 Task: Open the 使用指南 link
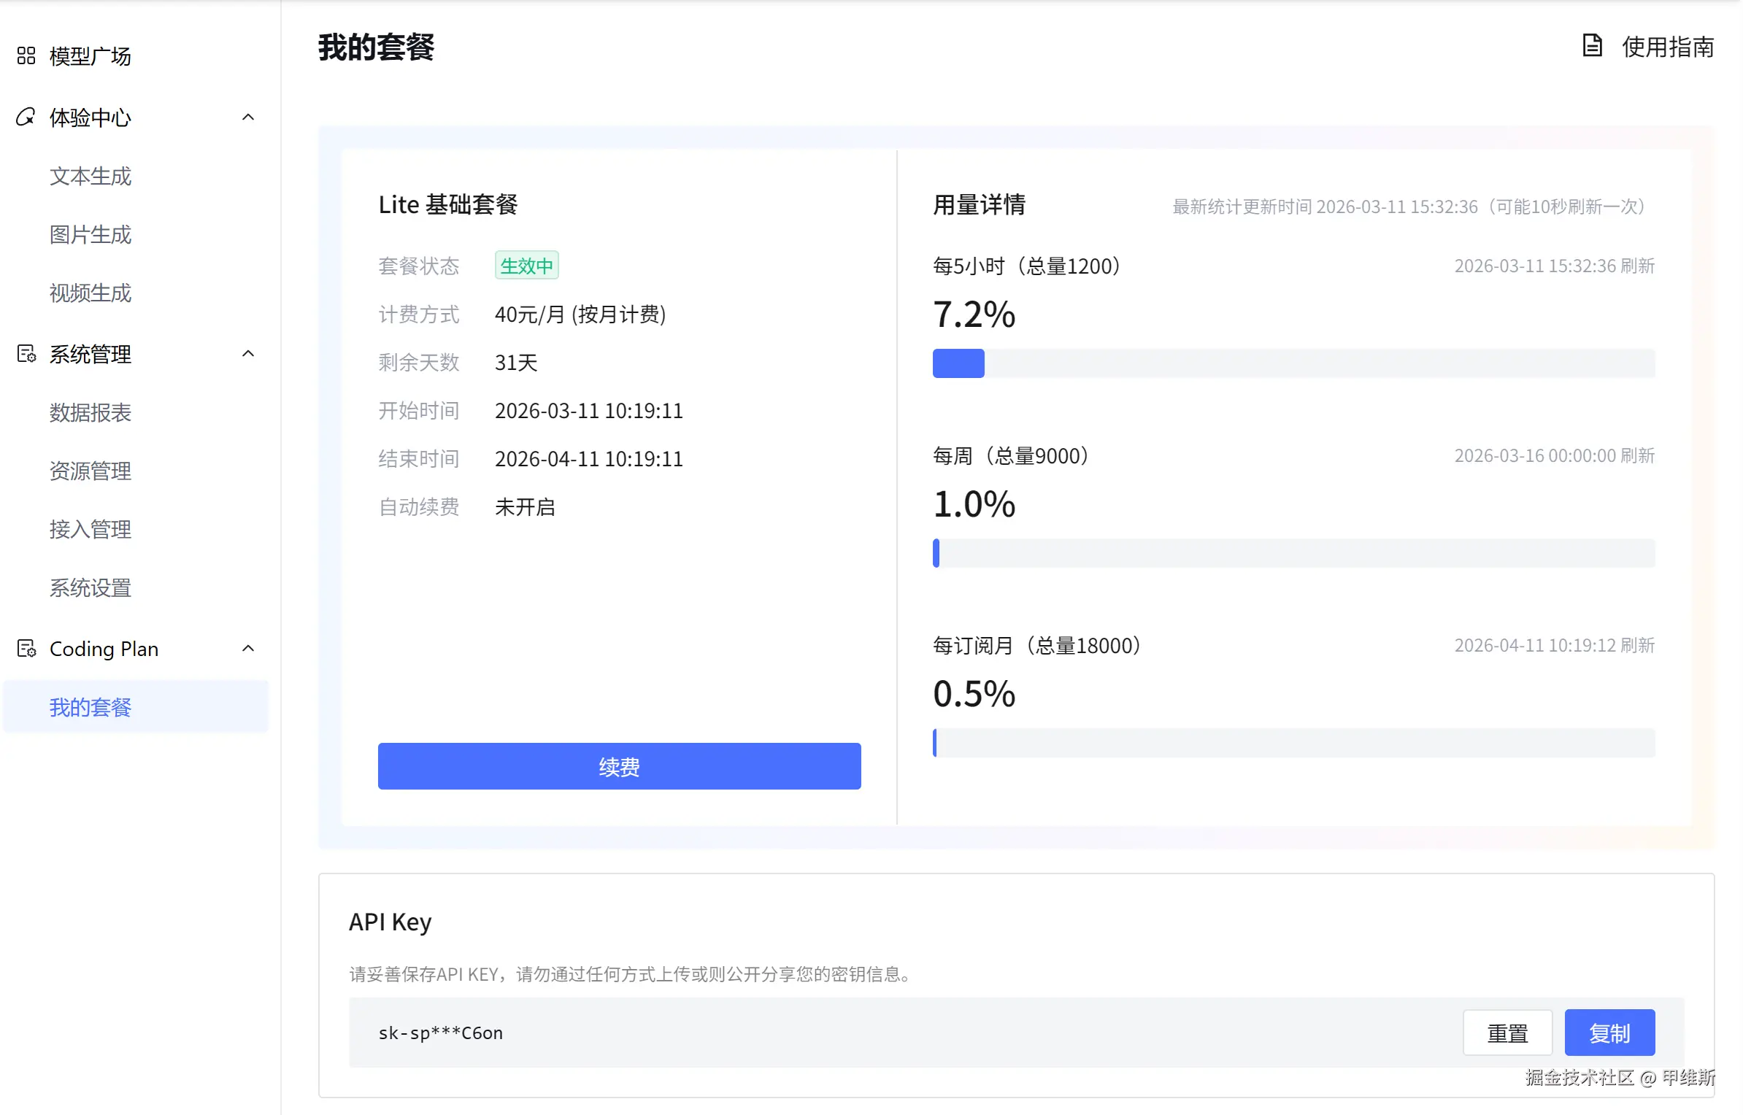point(1667,47)
